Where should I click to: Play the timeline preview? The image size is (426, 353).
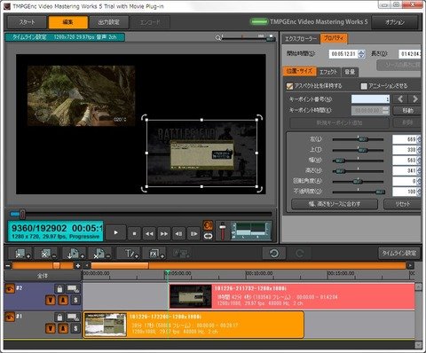116,232
